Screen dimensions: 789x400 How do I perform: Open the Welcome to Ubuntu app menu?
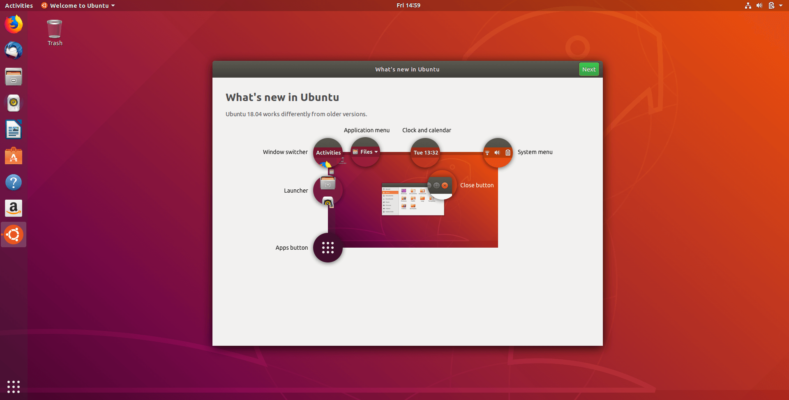(x=78, y=5)
